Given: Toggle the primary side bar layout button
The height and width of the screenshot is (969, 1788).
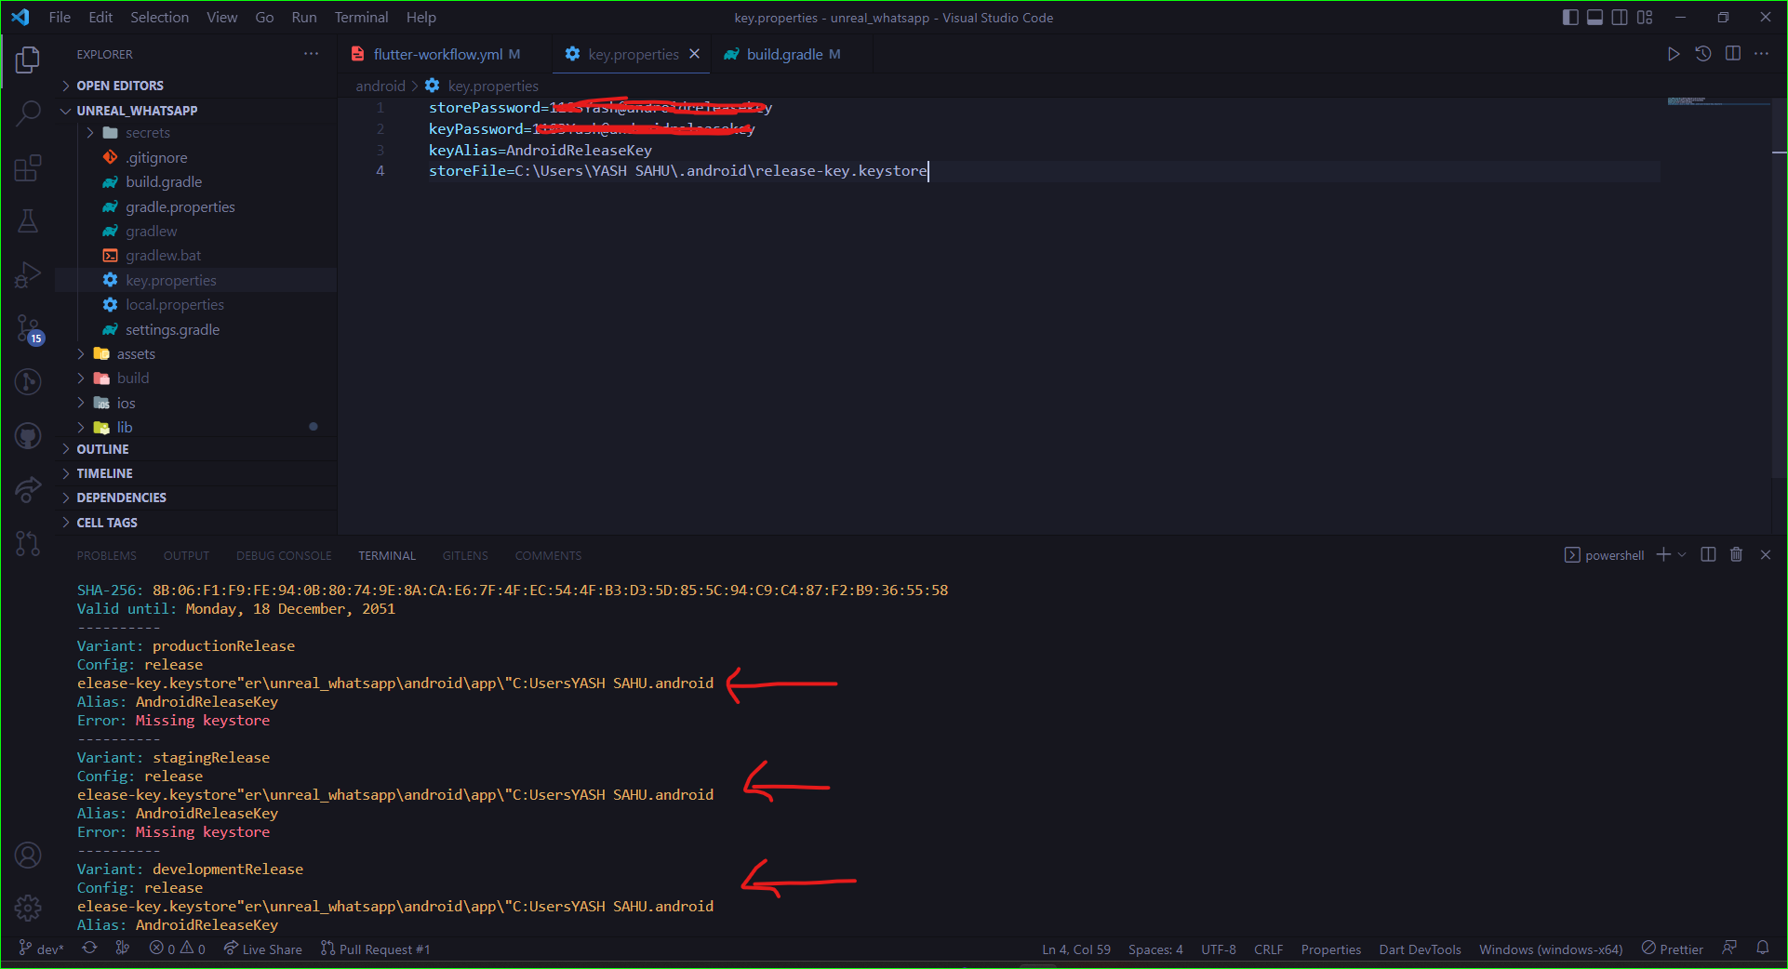Looking at the screenshot, I should click(1570, 18).
